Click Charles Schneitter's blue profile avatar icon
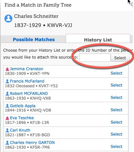The width and height of the screenshot is (134, 152). click(x=8, y=19)
